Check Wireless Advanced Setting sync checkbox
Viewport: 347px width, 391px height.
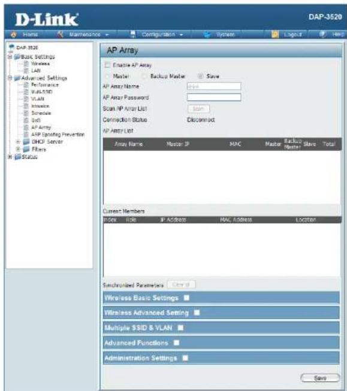[x=197, y=313]
